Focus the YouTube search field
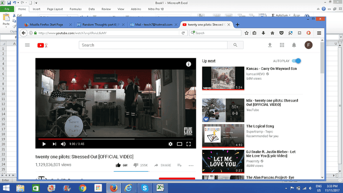 click(153, 45)
